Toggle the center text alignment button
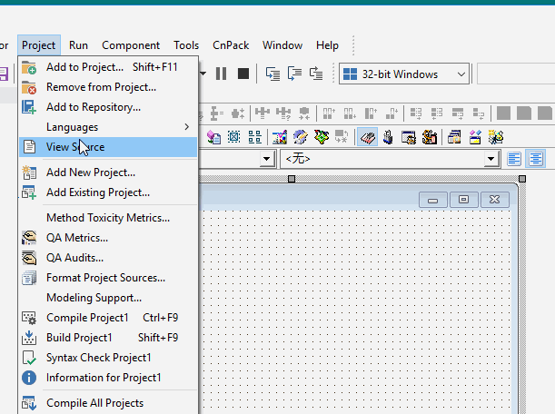Image resolution: width=555 pixels, height=414 pixels. click(x=536, y=159)
